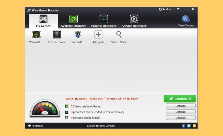This screenshot has height=136, width=223.
Task: Click the process icon beside 3 processes
Action: [67, 112]
